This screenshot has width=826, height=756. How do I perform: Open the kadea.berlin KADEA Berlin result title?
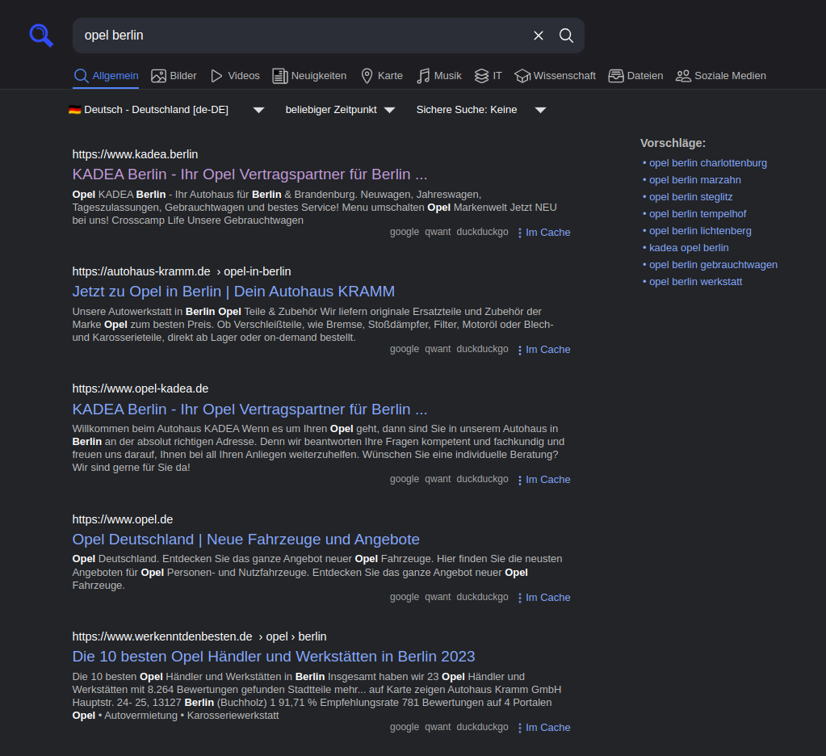249,174
